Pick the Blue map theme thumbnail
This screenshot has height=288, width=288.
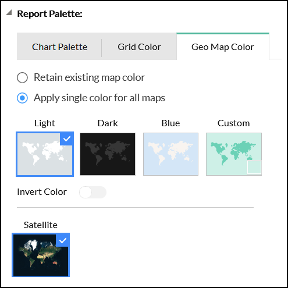[x=170, y=154]
